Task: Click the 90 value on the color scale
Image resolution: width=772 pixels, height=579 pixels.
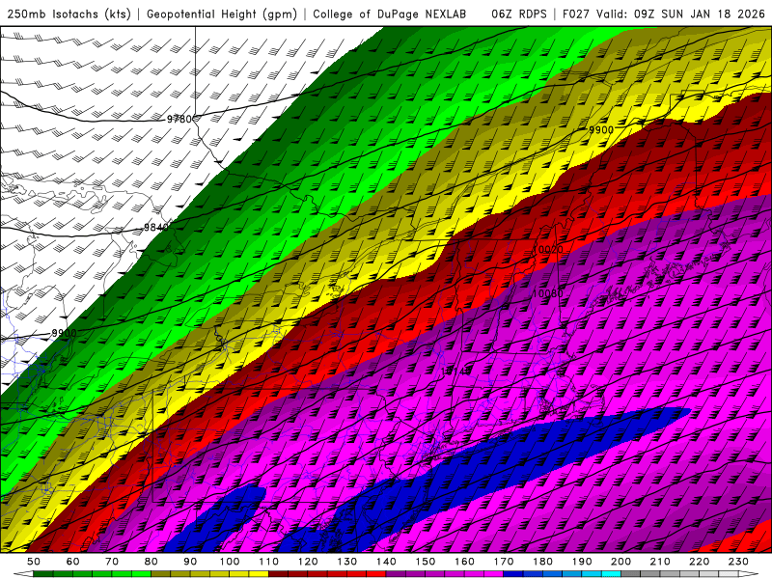Action: tap(190, 562)
